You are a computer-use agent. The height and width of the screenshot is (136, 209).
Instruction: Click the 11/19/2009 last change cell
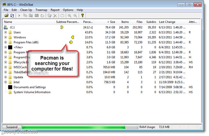(x=172, y=82)
